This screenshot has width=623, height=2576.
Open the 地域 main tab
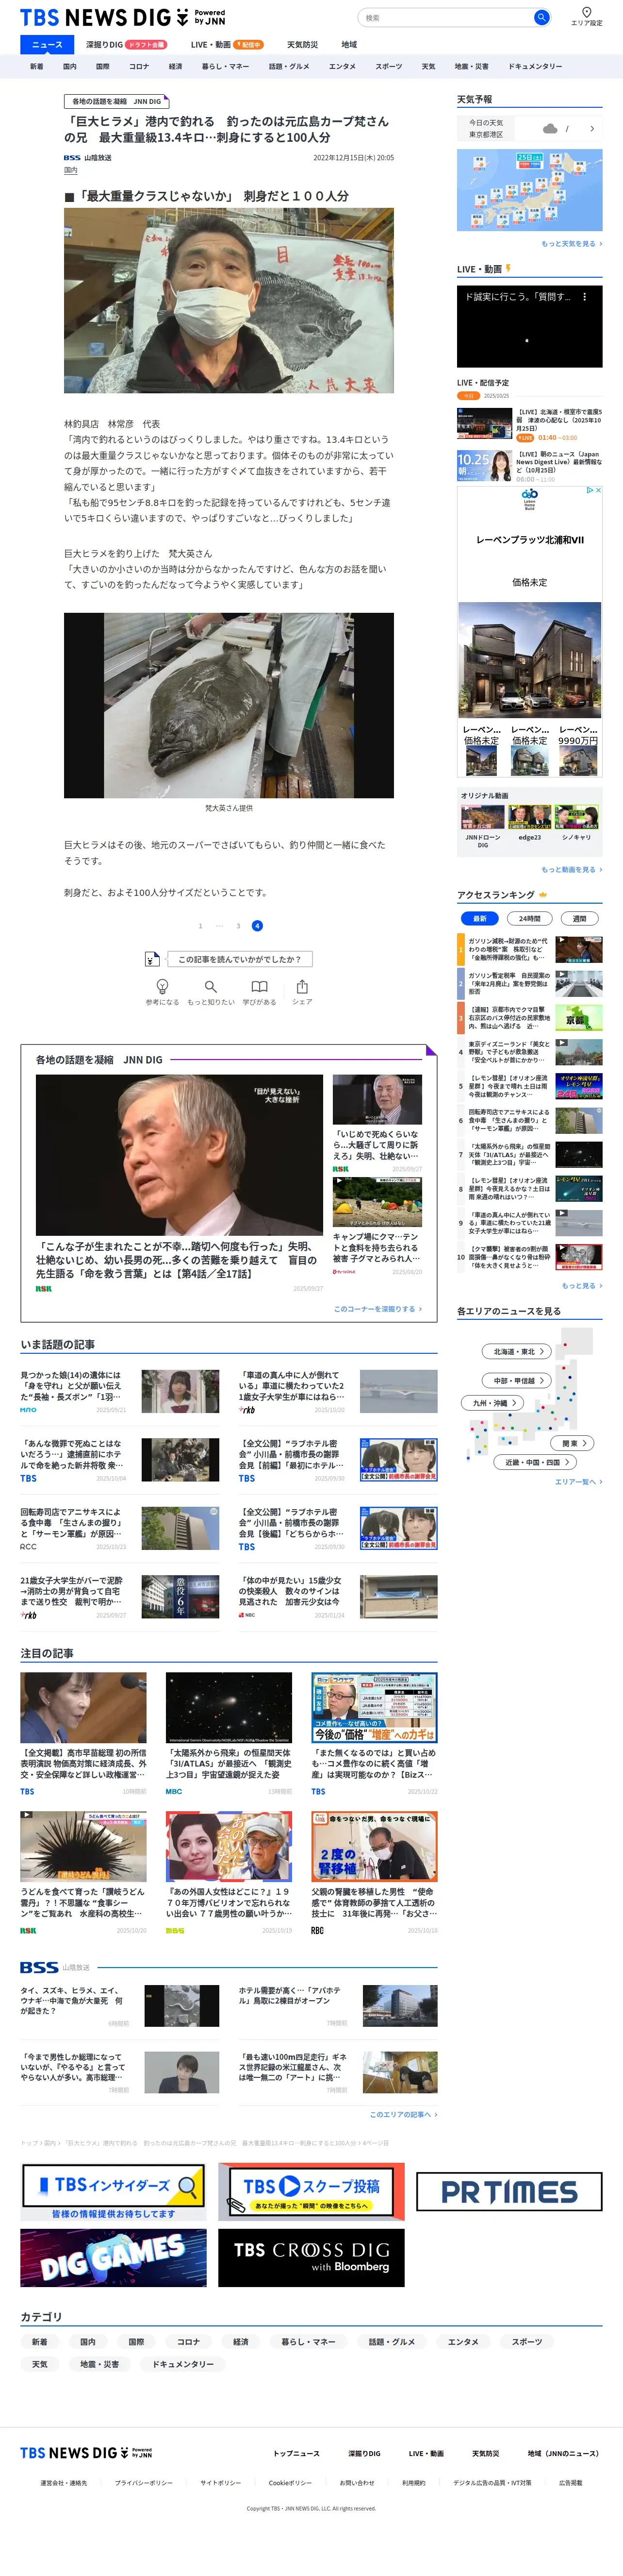coord(349,44)
